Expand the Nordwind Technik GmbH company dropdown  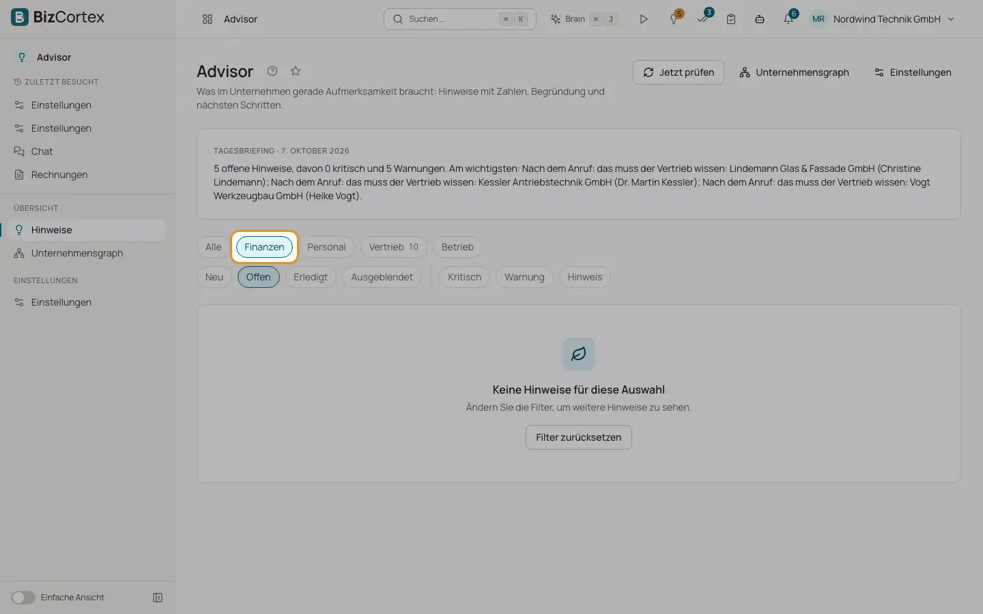tap(894, 19)
